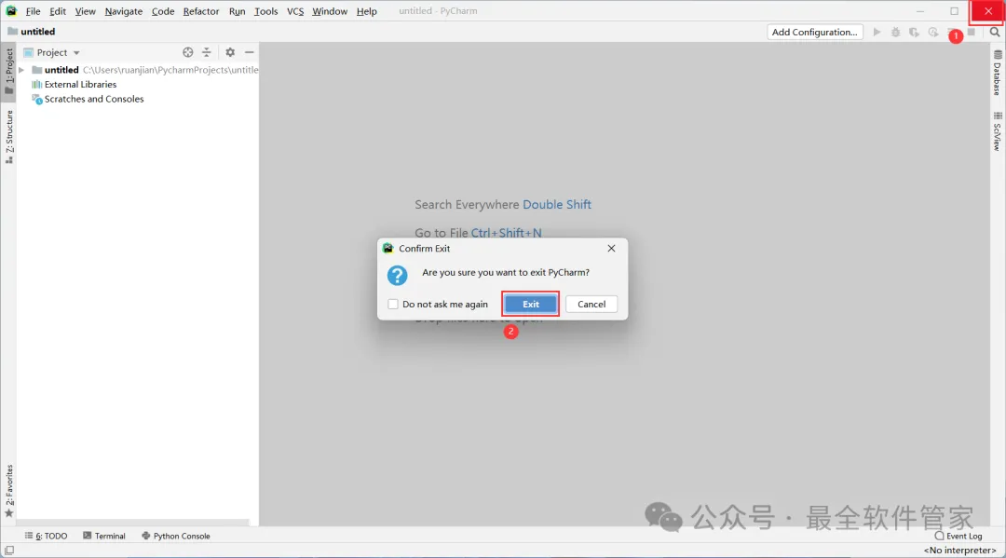
Task: Click the Stop square icon
Action: (x=972, y=32)
